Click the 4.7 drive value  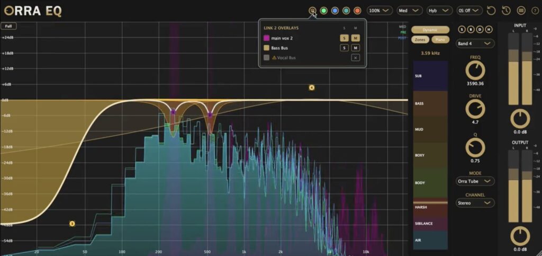(475, 122)
